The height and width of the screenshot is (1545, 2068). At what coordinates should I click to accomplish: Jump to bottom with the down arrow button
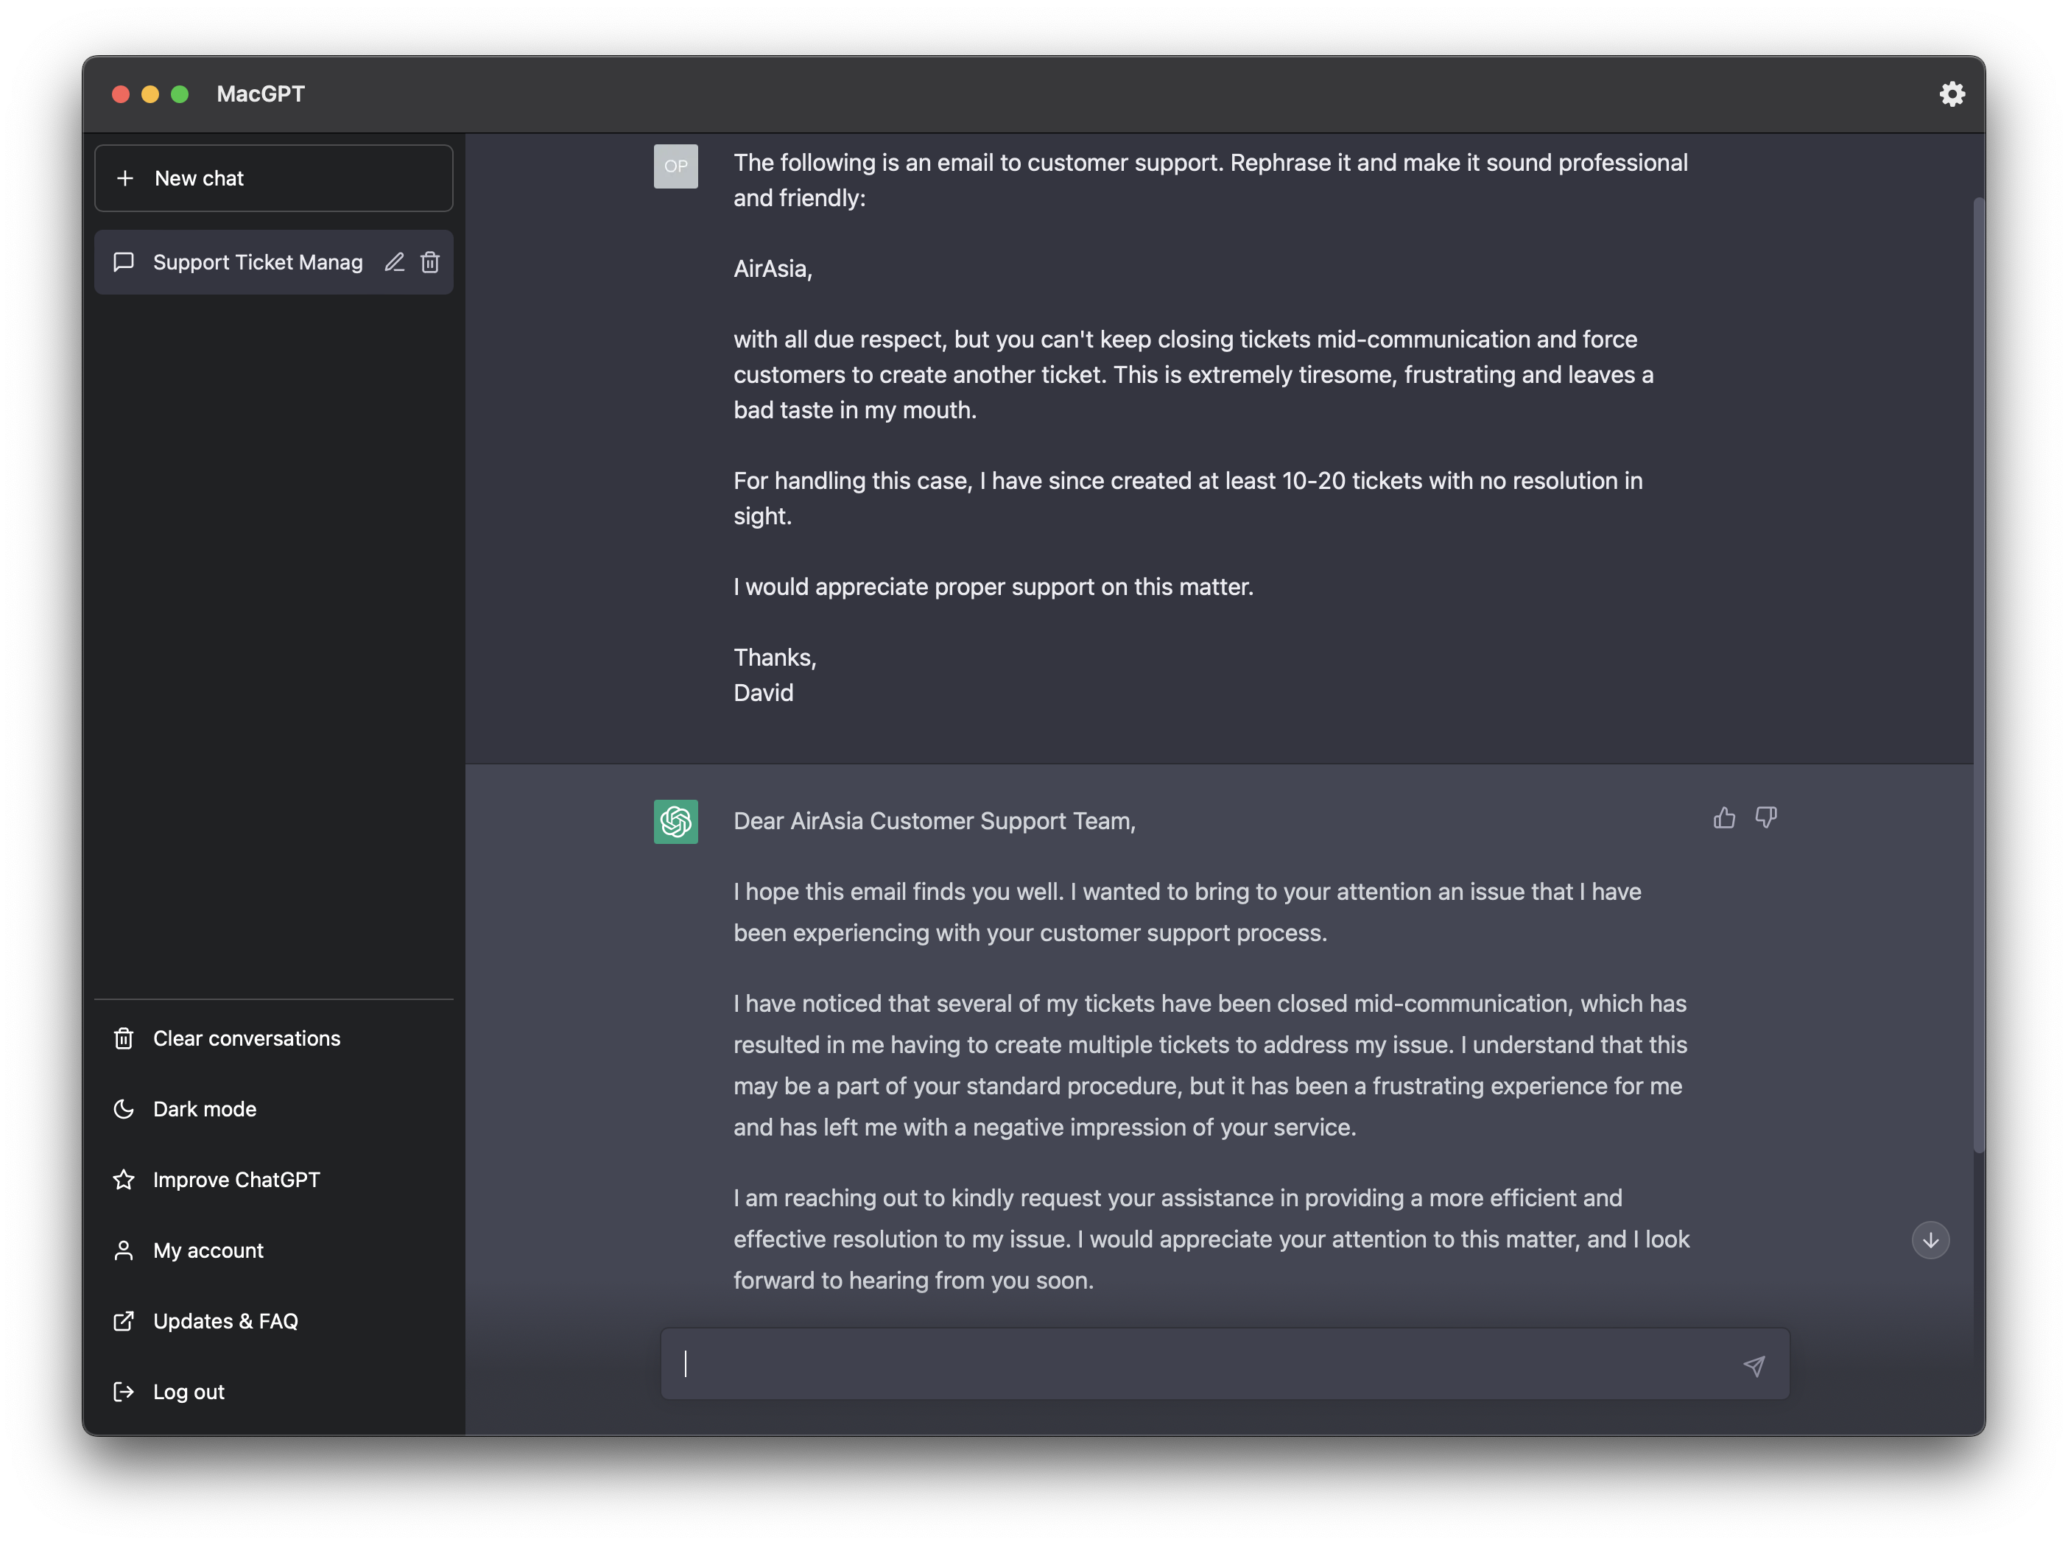coord(1930,1240)
